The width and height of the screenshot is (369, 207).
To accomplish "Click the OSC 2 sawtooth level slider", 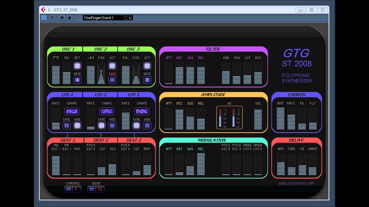I will [91, 73].
